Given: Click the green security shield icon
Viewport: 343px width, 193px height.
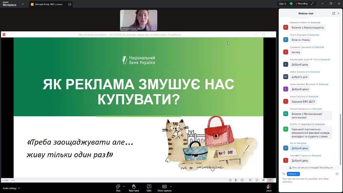Looking at the screenshot, I should point(291,4).
